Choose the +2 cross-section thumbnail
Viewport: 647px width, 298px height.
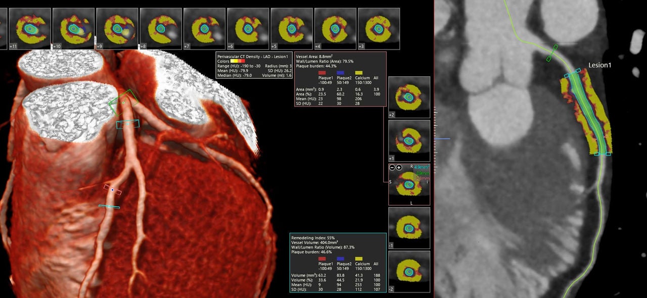409,97
